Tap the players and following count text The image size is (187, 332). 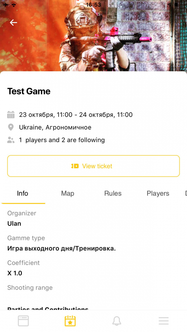click(x=62, y=140)
